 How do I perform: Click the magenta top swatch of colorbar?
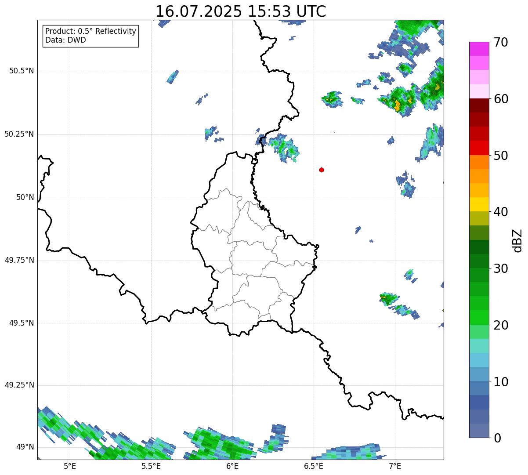(479, 49)
